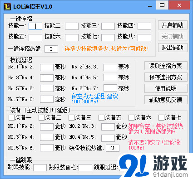Click 装备 NO.1~No.2 delay field
The height and width of the screenshot is (179, 193).
point(47,127)
